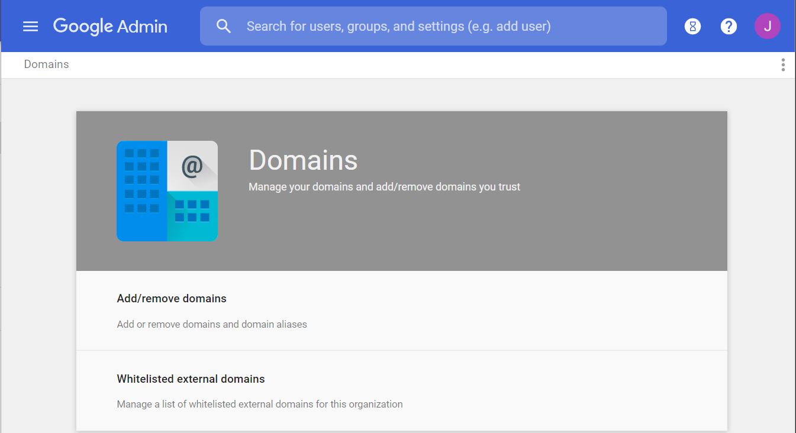Click the Domains breadcrumb
This screenshot has width=796, height=433.
(46, 64)
